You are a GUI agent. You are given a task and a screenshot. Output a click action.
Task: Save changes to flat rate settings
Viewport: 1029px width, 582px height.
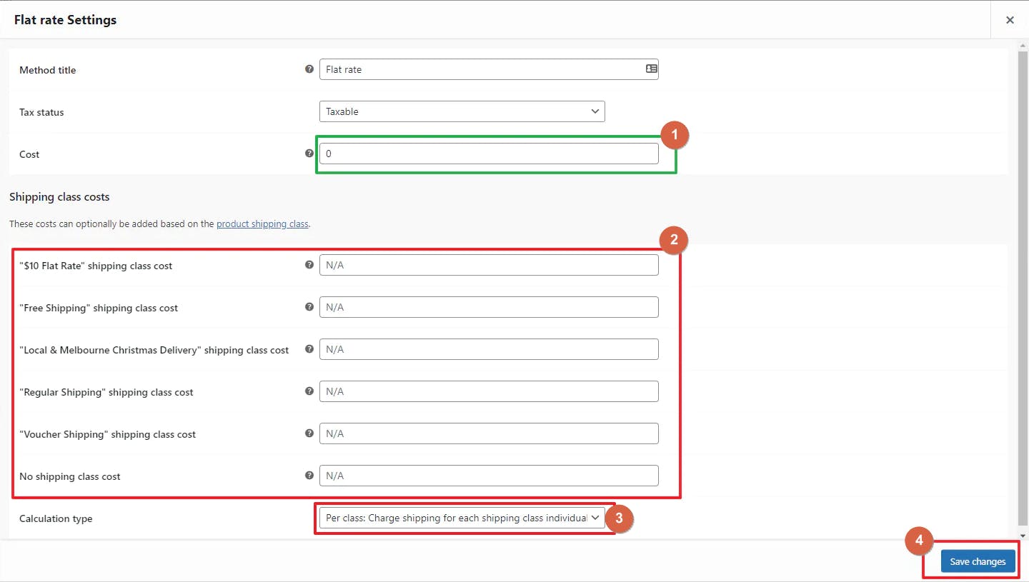click(978, 561)
